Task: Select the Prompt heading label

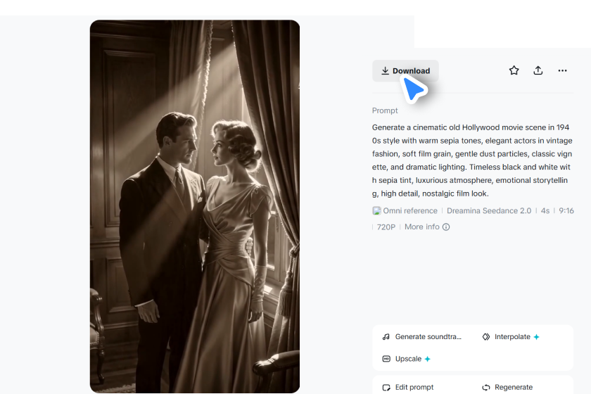Action: (385, 110)
